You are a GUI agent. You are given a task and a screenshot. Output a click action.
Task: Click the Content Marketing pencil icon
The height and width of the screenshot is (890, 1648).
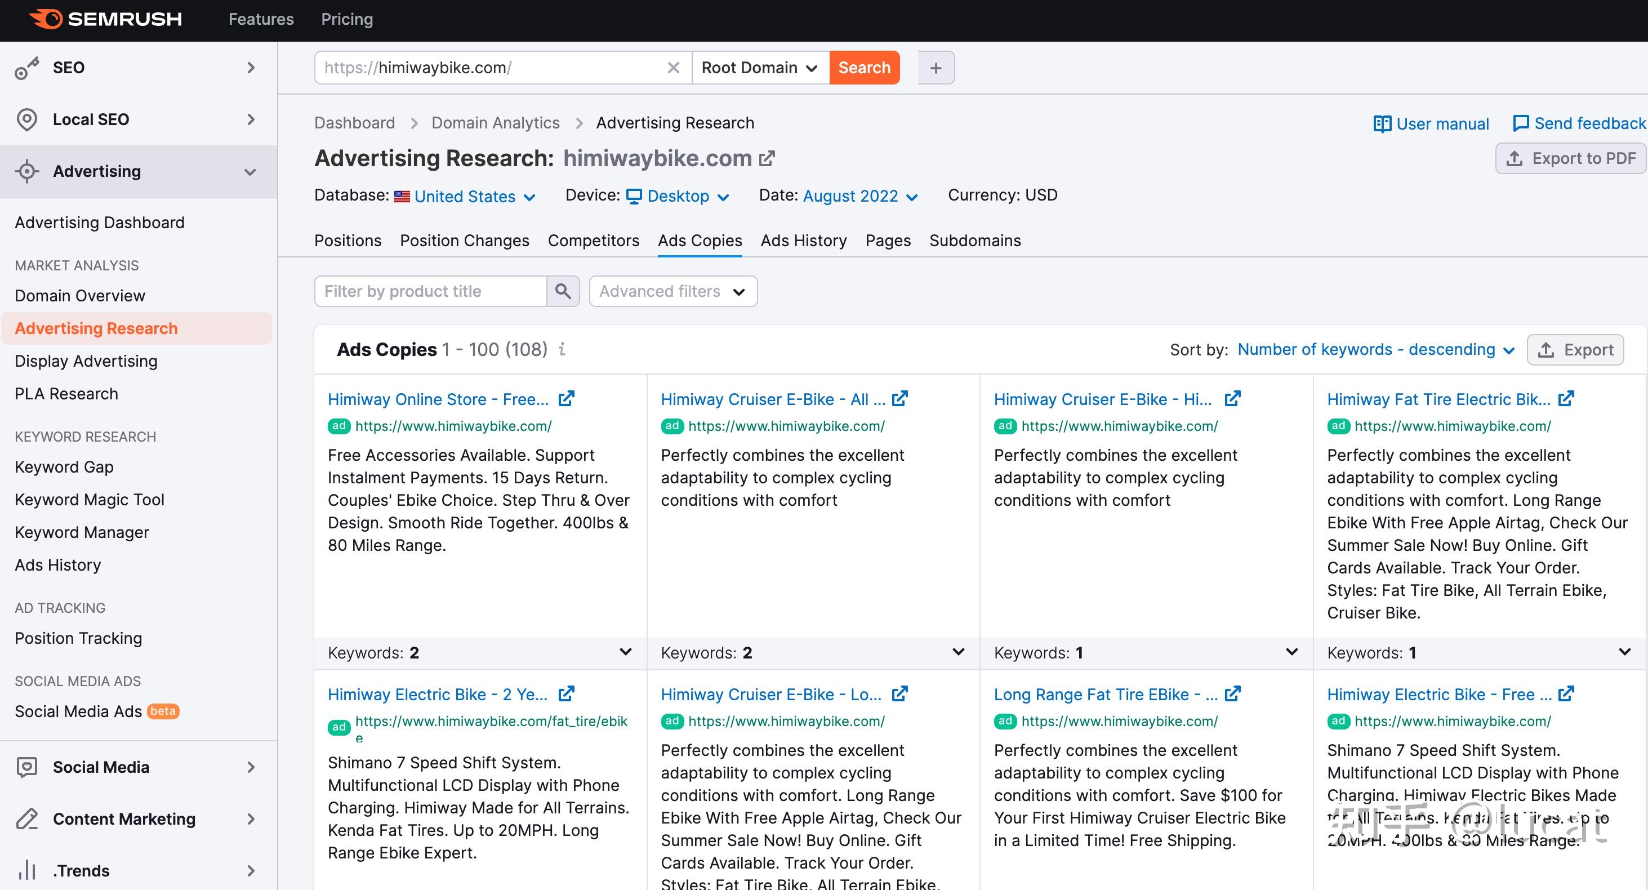pos(26,819)
